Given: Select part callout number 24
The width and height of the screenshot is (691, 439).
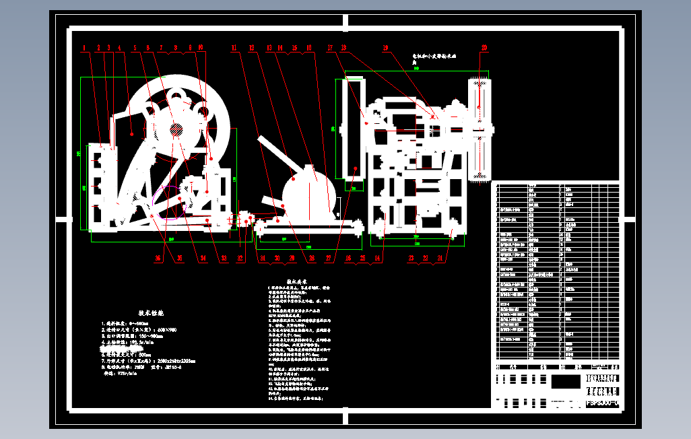Looking at the screenshot, I should tap(377, 258).
